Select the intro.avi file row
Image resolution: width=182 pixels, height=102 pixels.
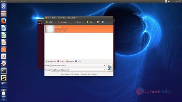79,29
